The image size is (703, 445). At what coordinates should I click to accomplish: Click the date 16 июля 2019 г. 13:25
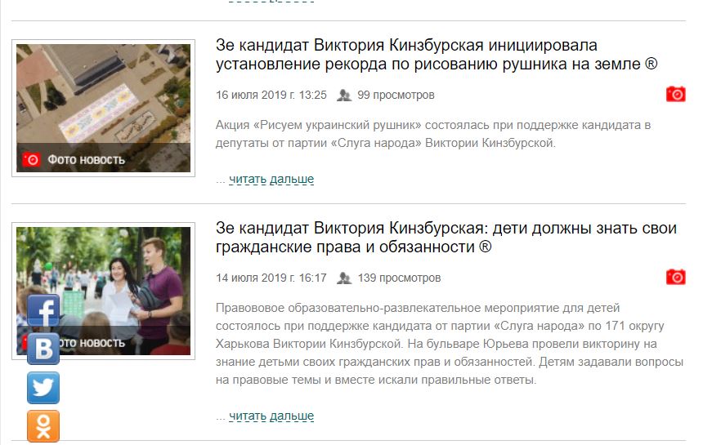(271, 95)
